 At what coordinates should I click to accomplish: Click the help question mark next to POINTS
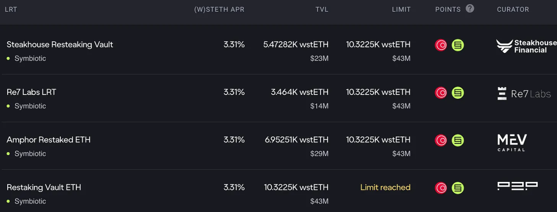point(470,8)
